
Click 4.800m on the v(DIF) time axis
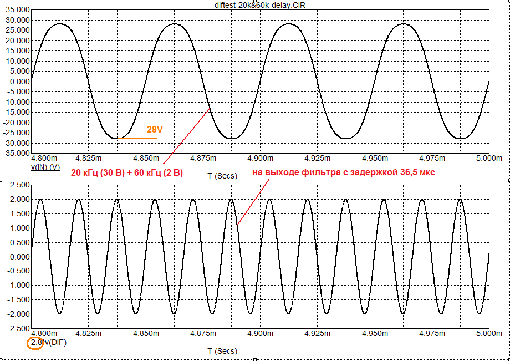coord(44,333)
